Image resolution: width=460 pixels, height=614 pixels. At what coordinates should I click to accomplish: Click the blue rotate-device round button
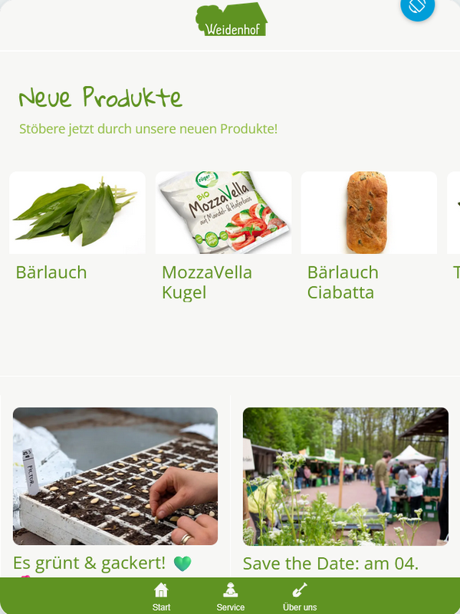pyautogui.click(x=417, y=5)
